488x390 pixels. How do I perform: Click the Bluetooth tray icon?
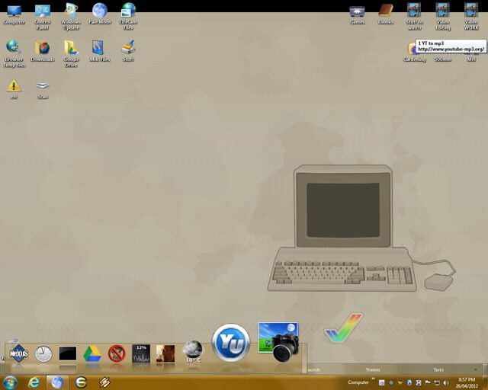pos(409,382)
